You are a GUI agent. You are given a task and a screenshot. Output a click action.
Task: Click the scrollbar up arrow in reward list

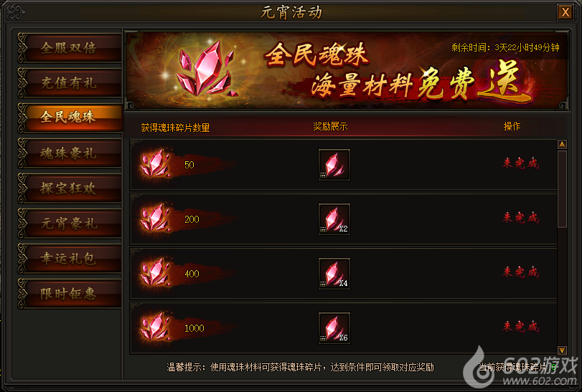(x=562, y=144)
